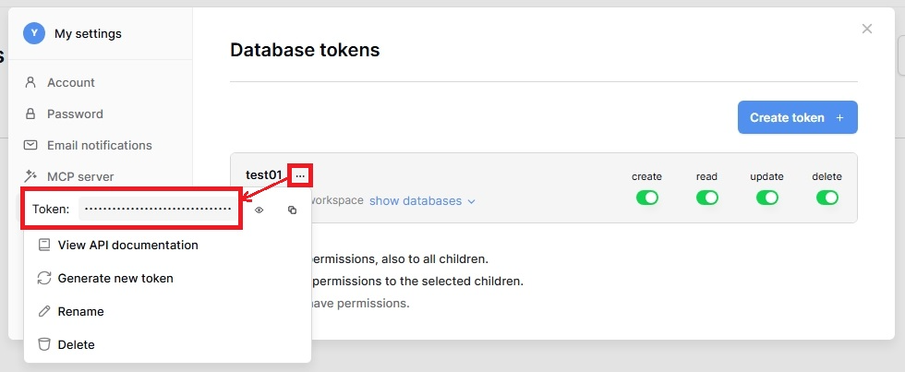Click the masked Token input field

[159, 210]
